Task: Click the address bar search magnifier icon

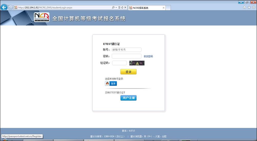Action: pos(113,7)
